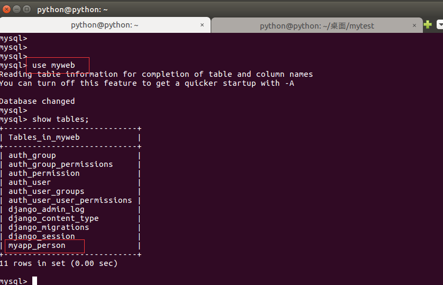443x285 pixels.
Task: Close the "python@python: ~" tab
Action: point(202,25)
